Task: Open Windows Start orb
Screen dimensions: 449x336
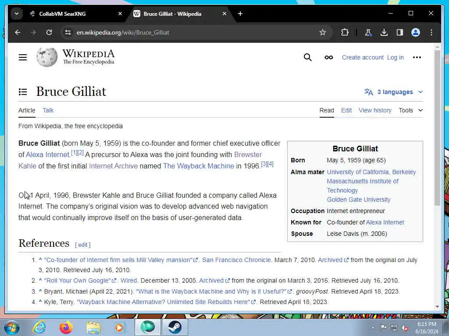Action: click(x=12, y=327)
